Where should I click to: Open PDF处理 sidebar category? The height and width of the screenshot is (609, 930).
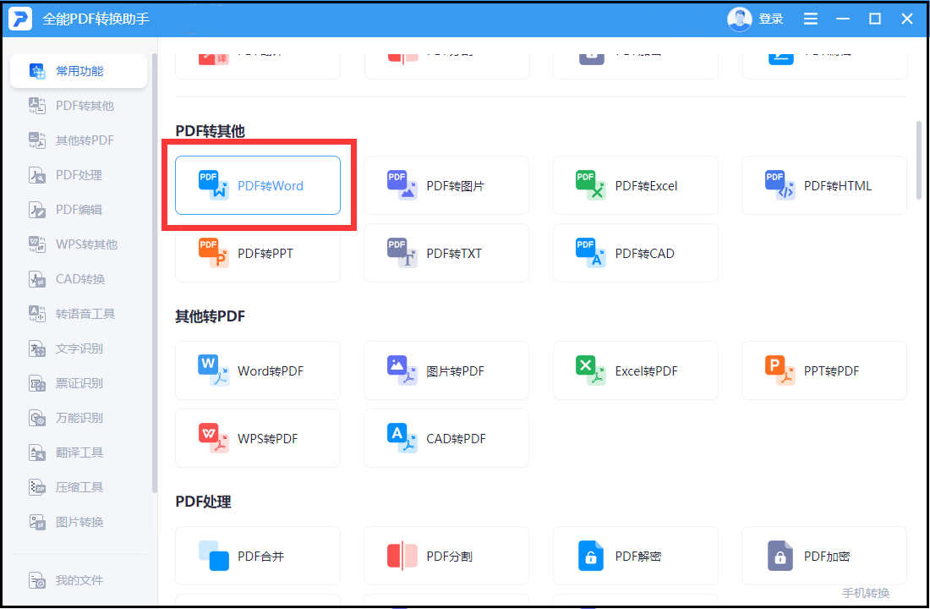[x=79, y=175]
